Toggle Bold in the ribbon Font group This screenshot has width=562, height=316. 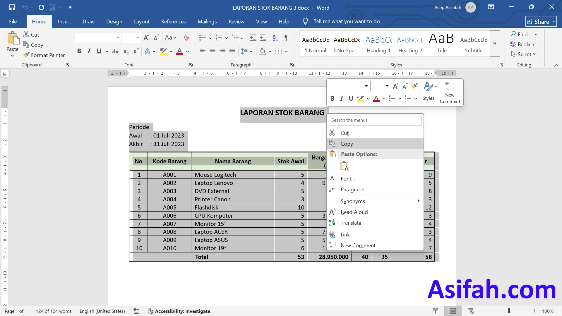coord(79,51)
